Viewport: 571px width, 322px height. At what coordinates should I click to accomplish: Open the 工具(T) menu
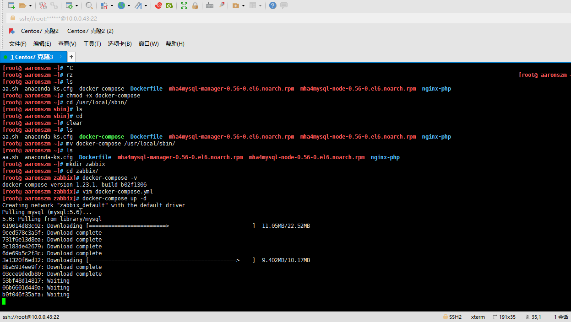[x=92, y=44]
